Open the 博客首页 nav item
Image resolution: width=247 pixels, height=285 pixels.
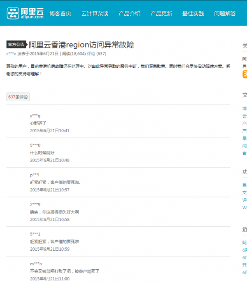tap(60, 14)
